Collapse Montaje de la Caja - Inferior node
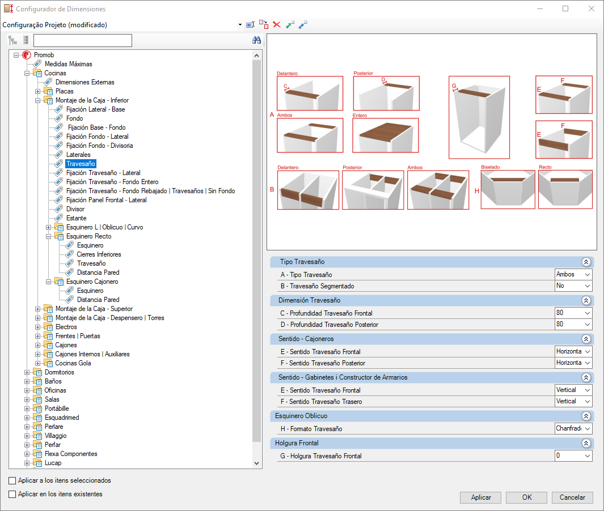 point(38,100)
